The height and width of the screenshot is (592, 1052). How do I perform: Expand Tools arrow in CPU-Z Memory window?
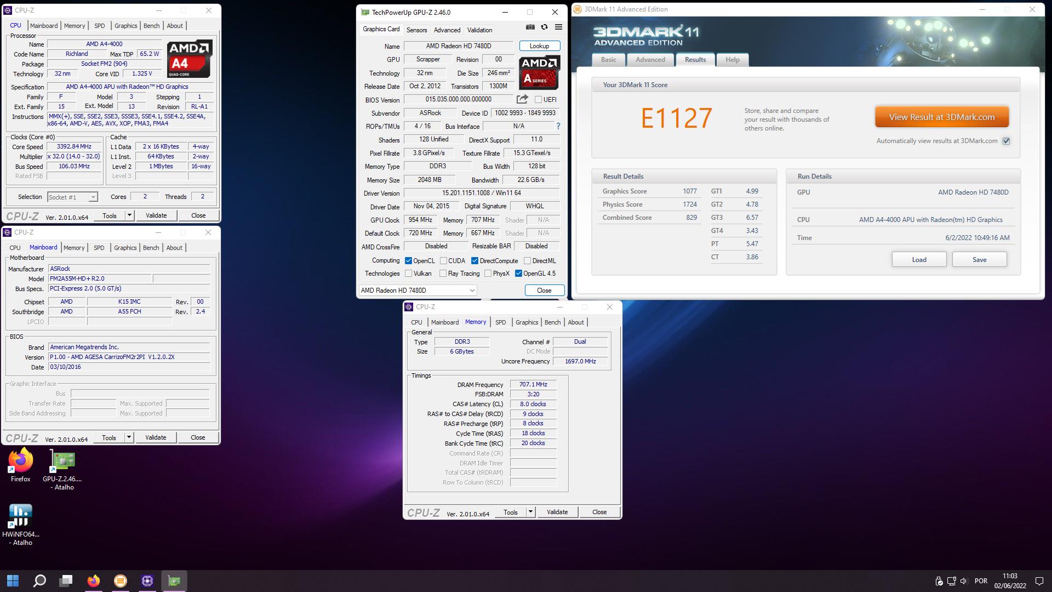(530, 512)
